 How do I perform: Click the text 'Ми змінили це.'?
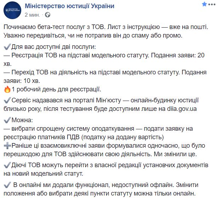[175, 154]
